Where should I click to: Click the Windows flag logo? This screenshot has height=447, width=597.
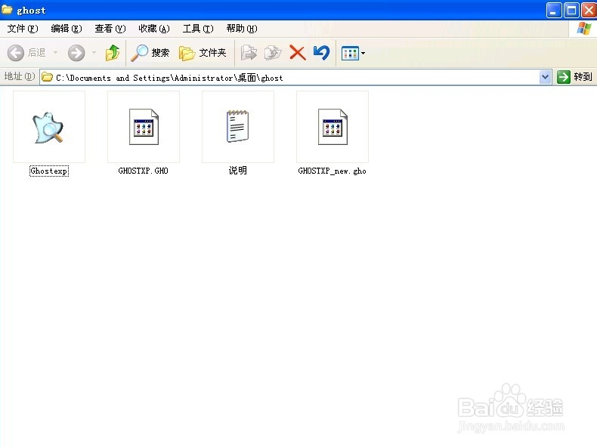click(x=583, y=29)
